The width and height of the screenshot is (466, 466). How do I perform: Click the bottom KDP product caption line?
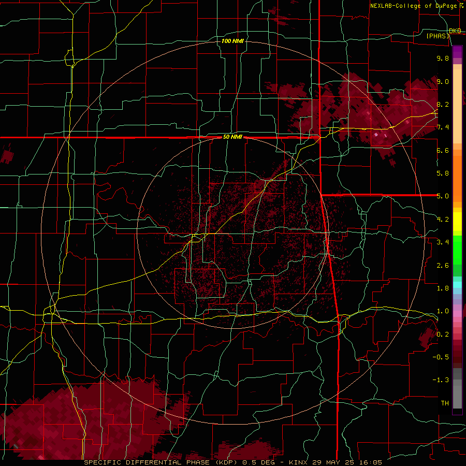tap(233, 462)
